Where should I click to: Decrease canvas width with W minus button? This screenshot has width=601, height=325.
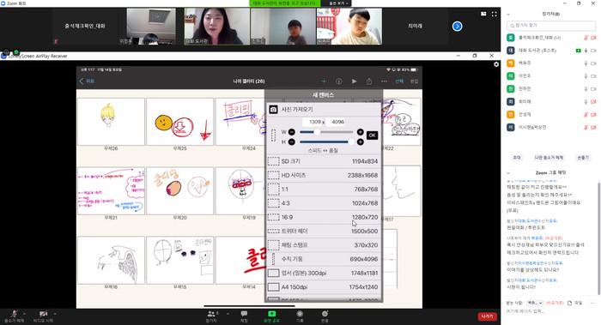(292, 132)
